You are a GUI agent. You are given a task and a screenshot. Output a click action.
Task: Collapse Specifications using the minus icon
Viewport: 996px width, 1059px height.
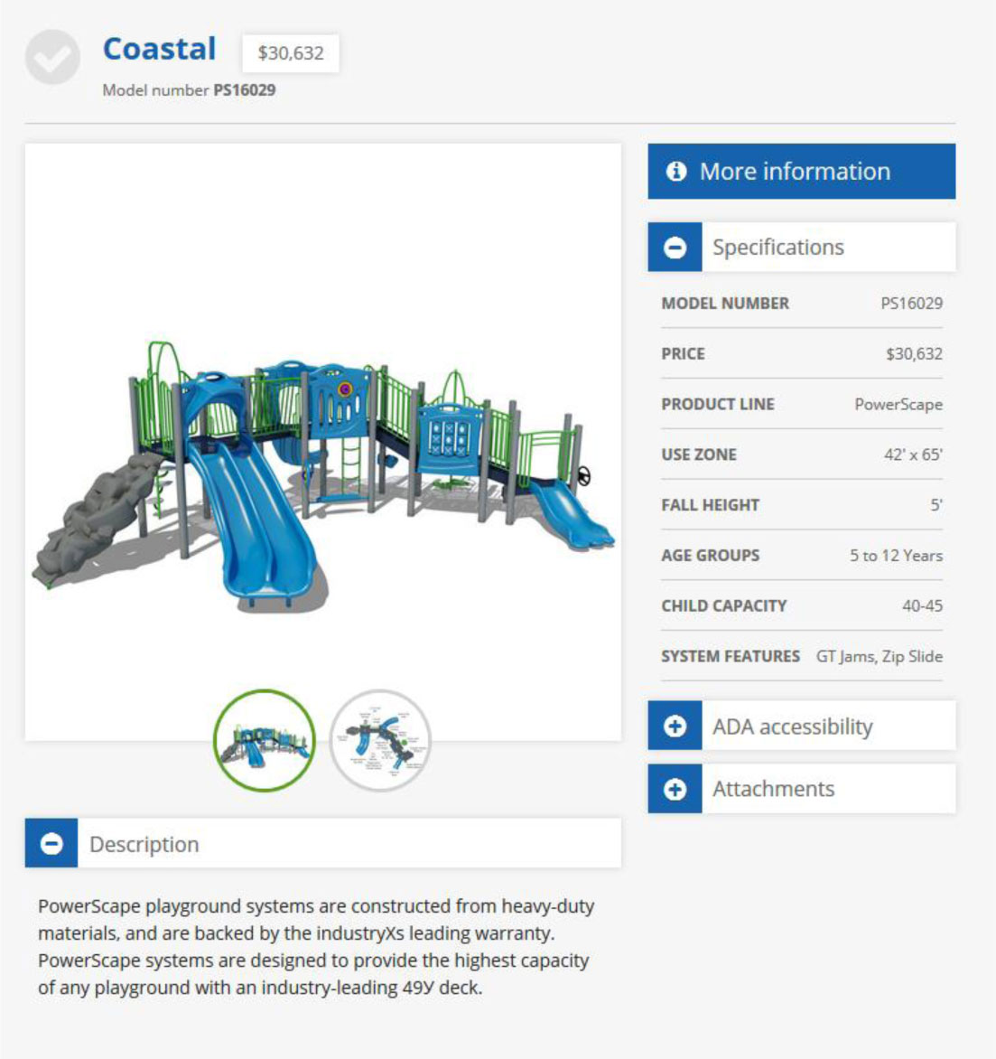(675, 248)
